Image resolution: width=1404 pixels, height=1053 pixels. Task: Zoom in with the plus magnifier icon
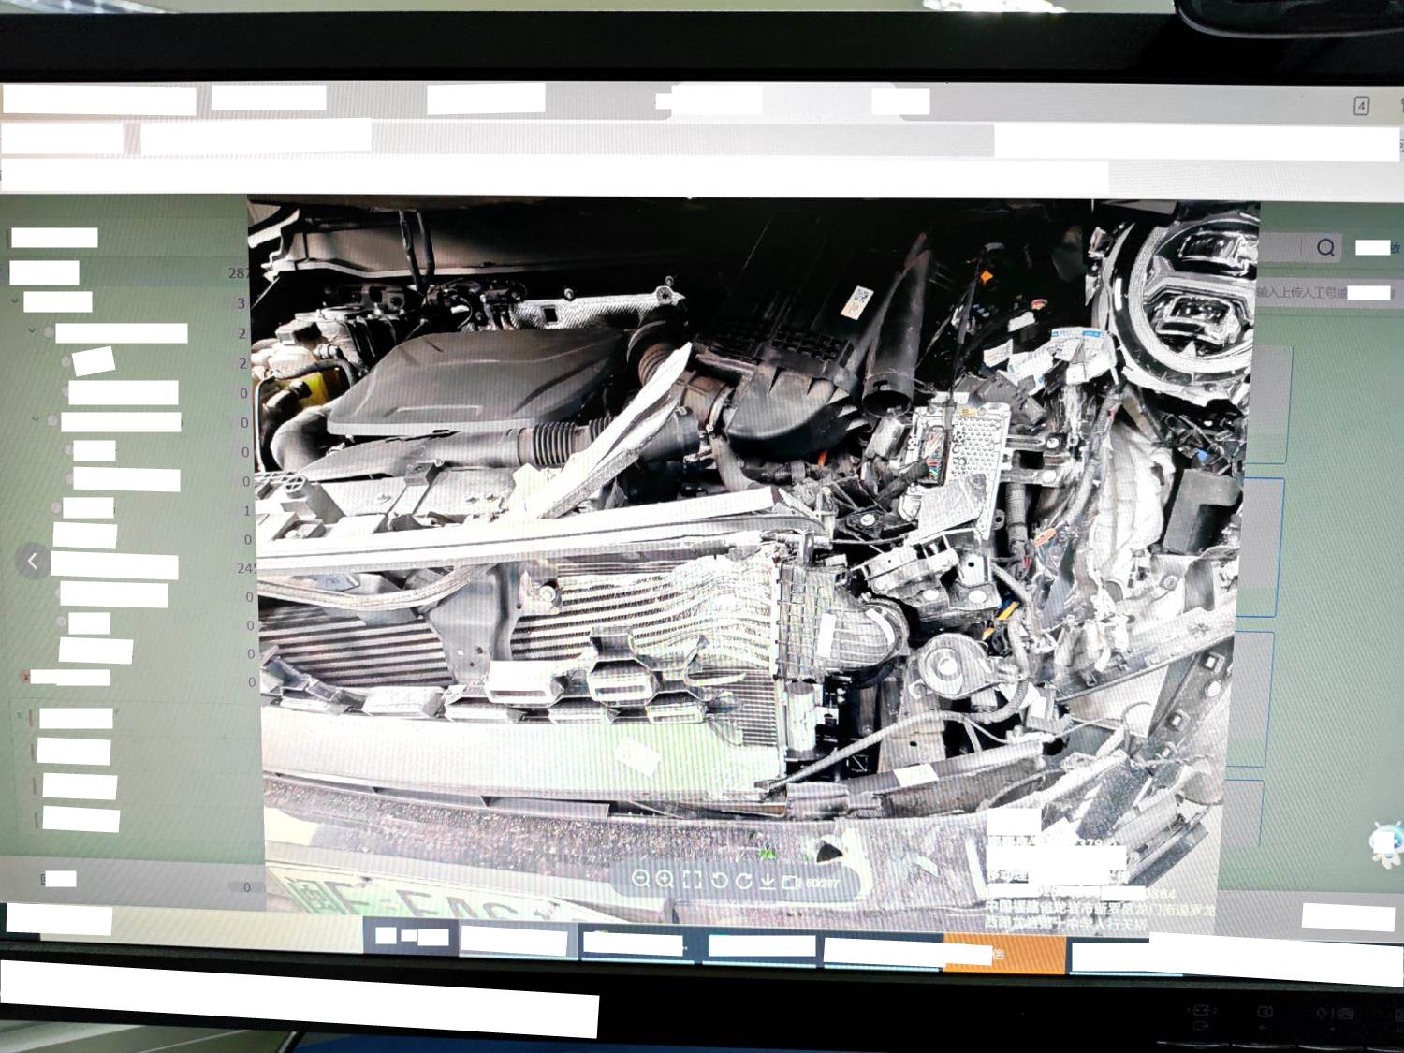pyautogui.click(x=665, y=879)
